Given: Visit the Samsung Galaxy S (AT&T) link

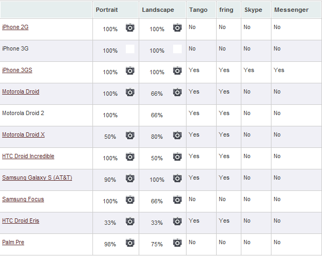Looking at the screenshot, I should coord(37,177).
